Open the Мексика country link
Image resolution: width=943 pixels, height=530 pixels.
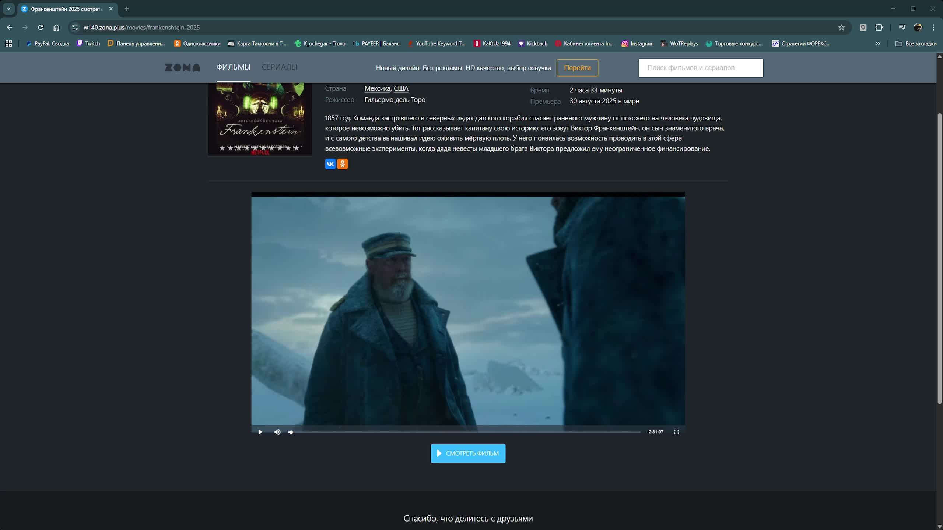[377, 88]
